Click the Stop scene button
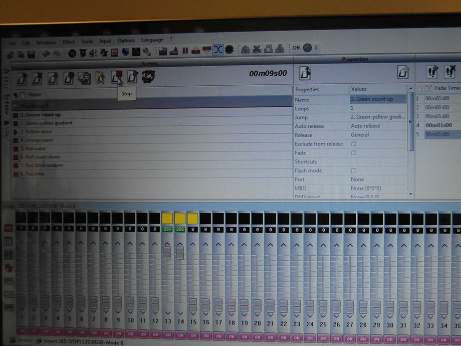Screen dimensions: 461x346 click(x=117, y=77)
